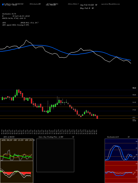
Task: Select the 'Avg Vol: 0.122 M' text
Action: click(89, 5)
